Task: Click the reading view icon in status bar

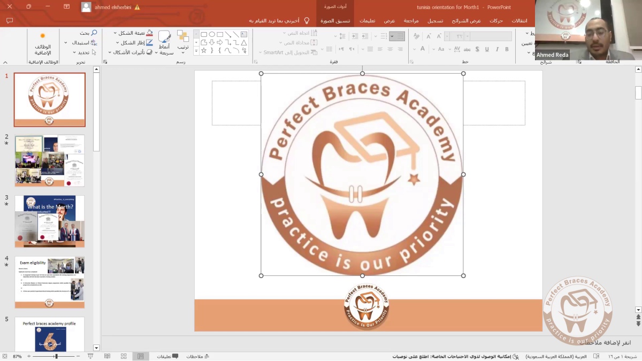Action: (107, 356)
